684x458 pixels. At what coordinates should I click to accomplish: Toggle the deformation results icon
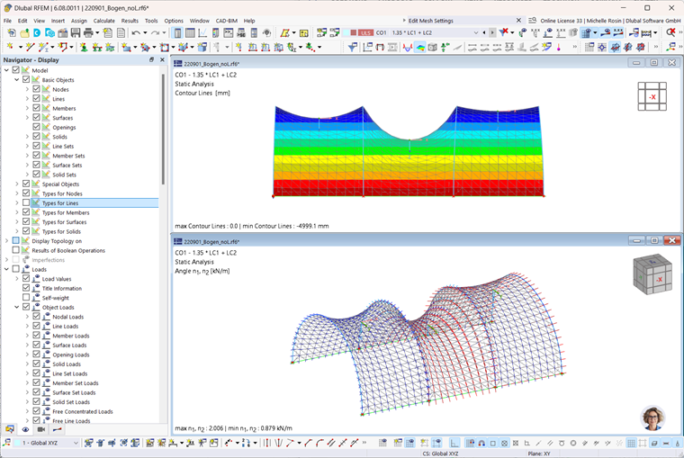pos(408,47)
